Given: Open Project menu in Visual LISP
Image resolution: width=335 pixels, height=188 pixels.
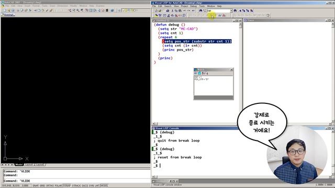Looking at the screenshot, I should (x=185, y=6).
